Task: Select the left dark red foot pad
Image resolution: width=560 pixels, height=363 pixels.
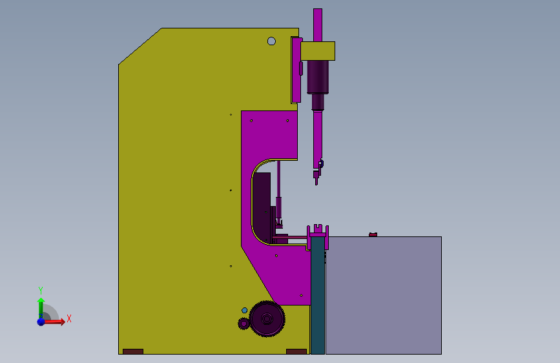Action: pyautogui.click(x=133, y=351)
